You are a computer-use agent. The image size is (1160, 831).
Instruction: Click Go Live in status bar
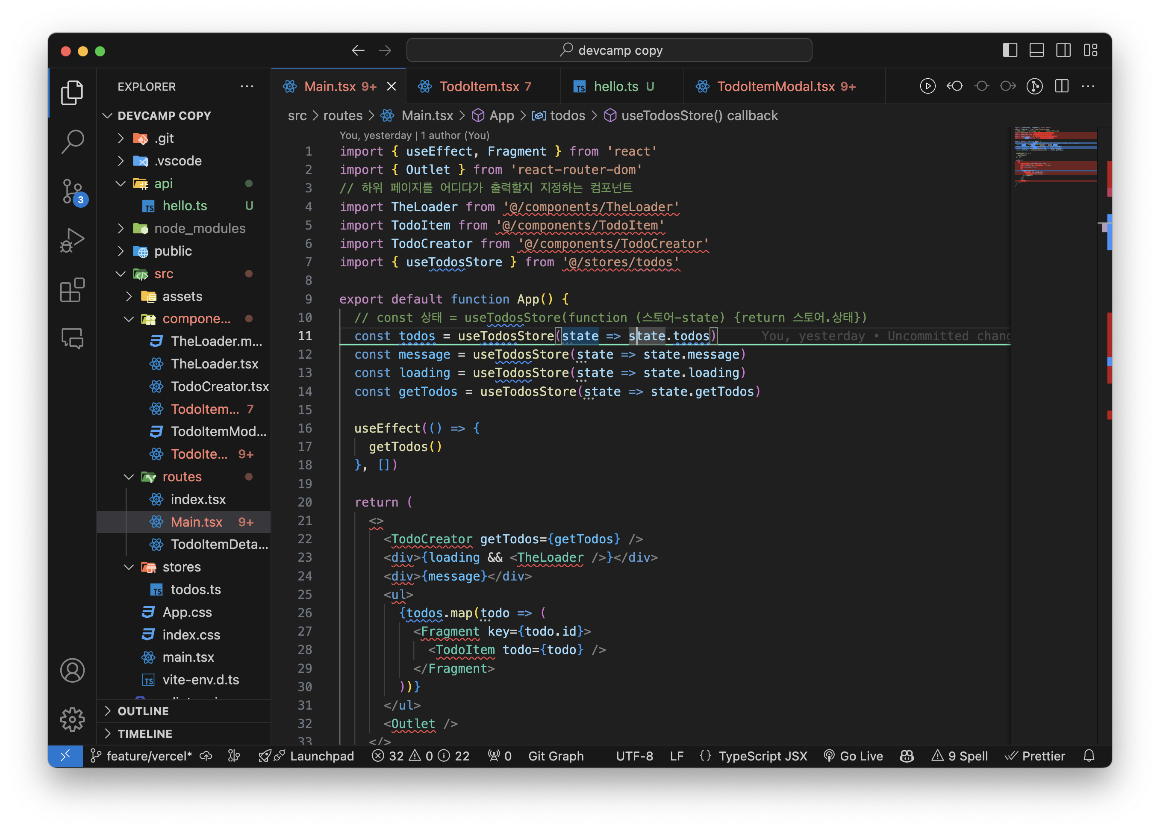[x=854, y=756]
